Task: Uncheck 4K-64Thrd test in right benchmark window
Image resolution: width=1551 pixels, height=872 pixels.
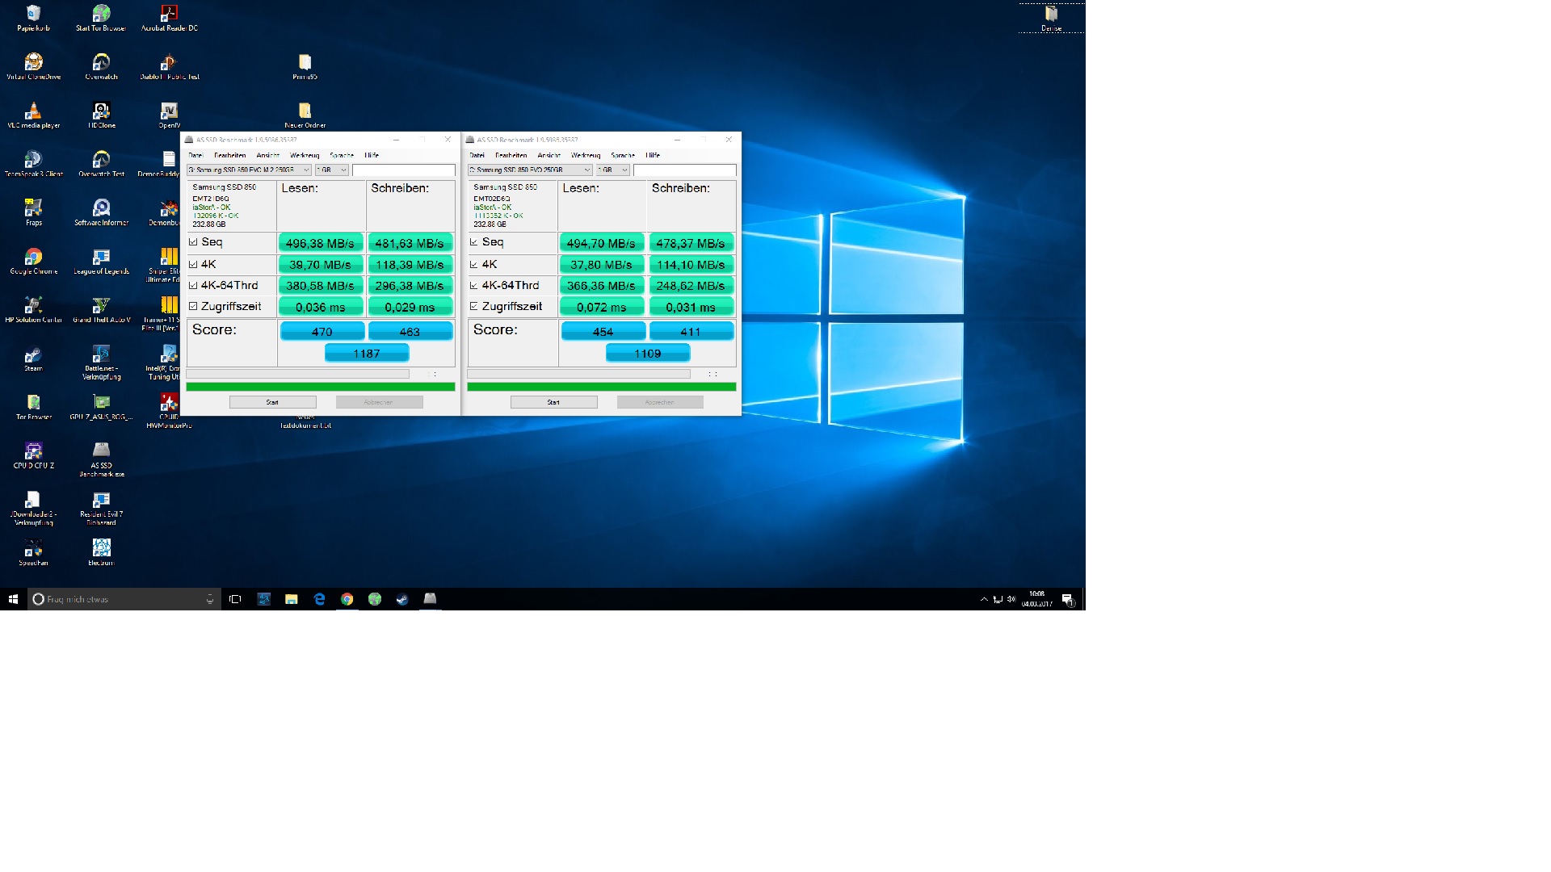Action: point(474,285)
